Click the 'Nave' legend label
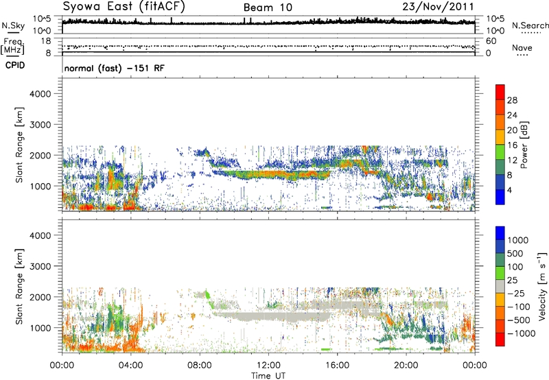 pyautogui.click(x=522, y=48)
